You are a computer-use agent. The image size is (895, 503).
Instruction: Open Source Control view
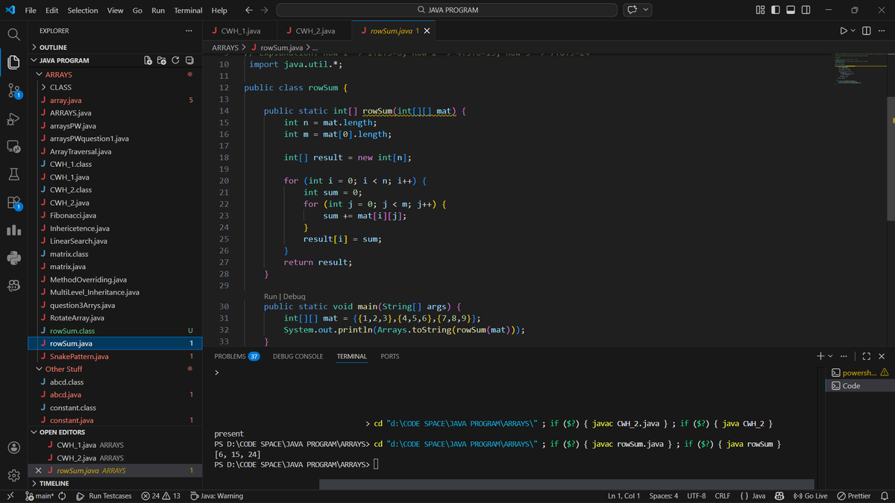pyautogui.click(x=13, y=91)
